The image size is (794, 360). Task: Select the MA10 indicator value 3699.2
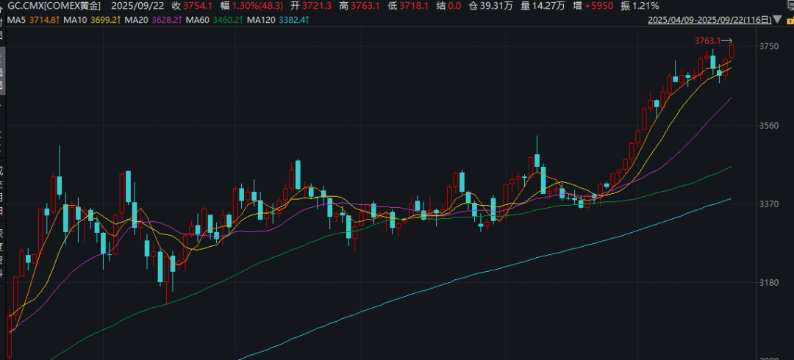point(105,19)
